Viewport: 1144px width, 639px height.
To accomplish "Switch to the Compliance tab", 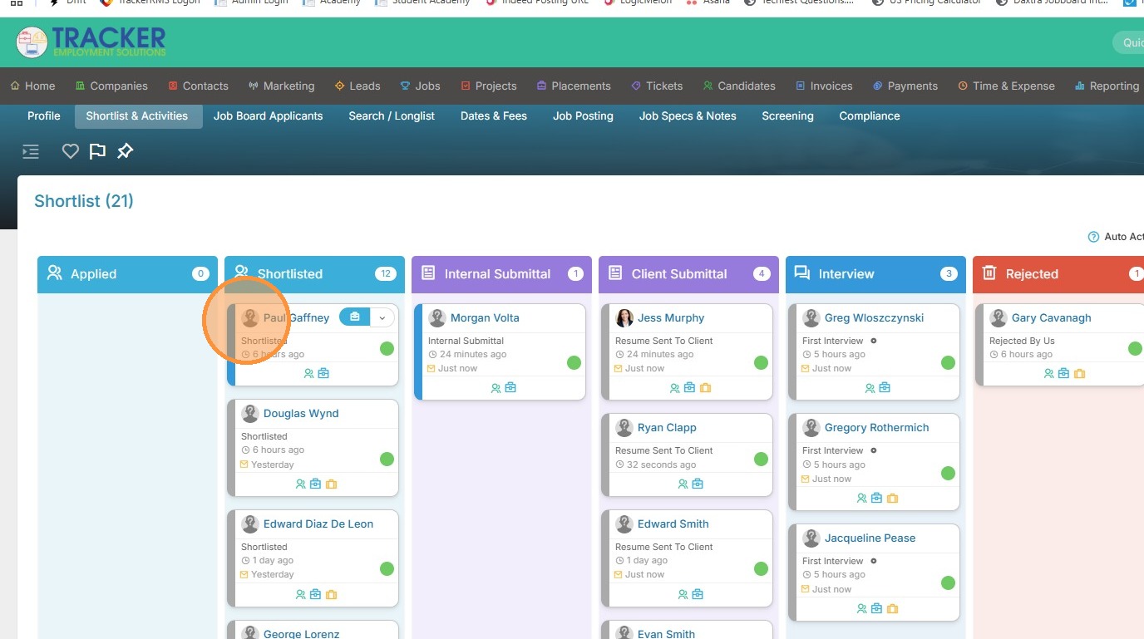I will 870,116.
